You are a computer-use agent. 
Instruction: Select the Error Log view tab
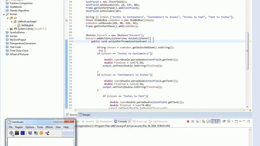click(x=140, y=122)
